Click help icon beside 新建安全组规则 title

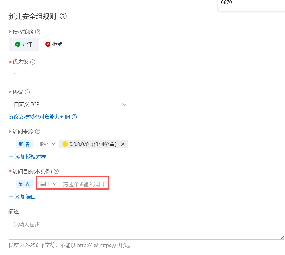click(63, 16)
